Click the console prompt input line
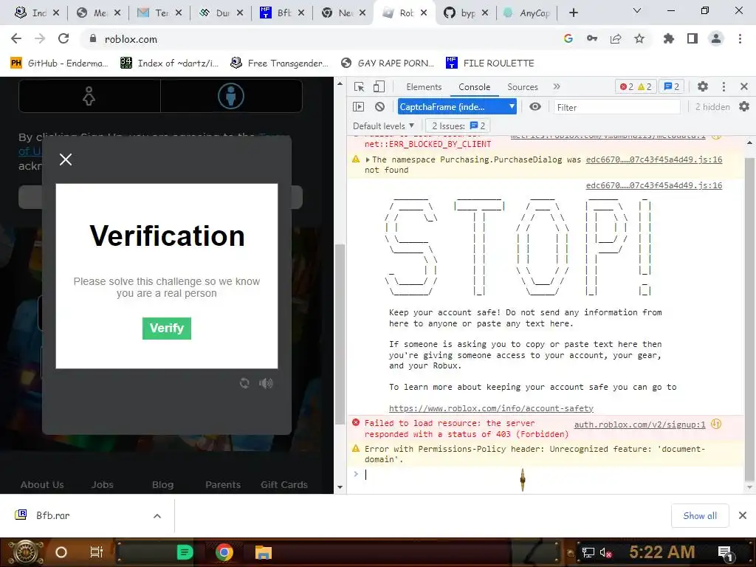756x567 pixels. pos(549,475)
